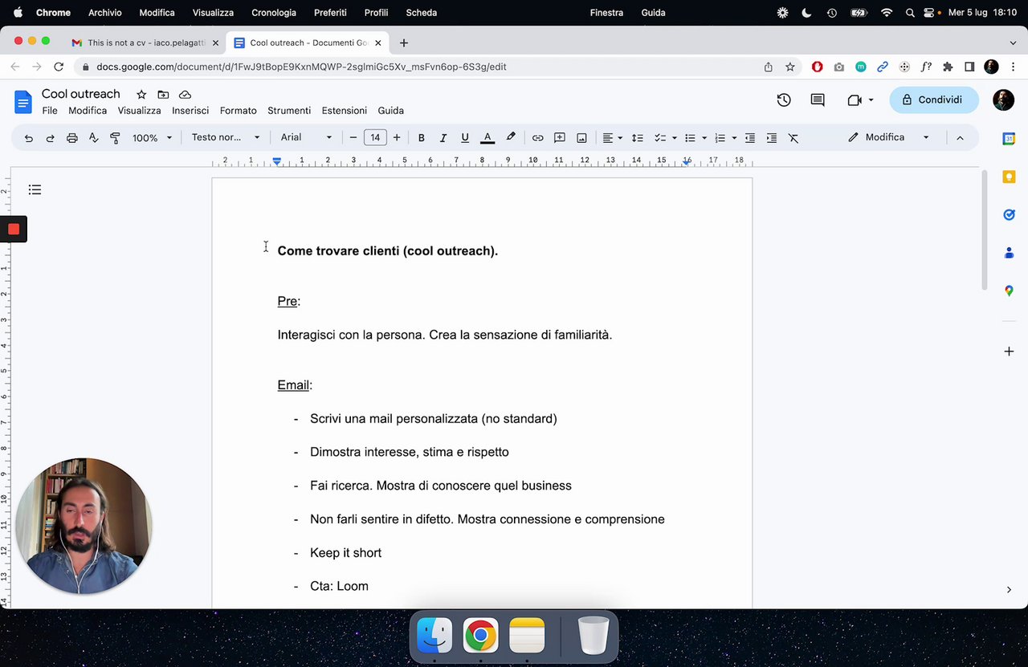Open a new Chrome tab

404,43
